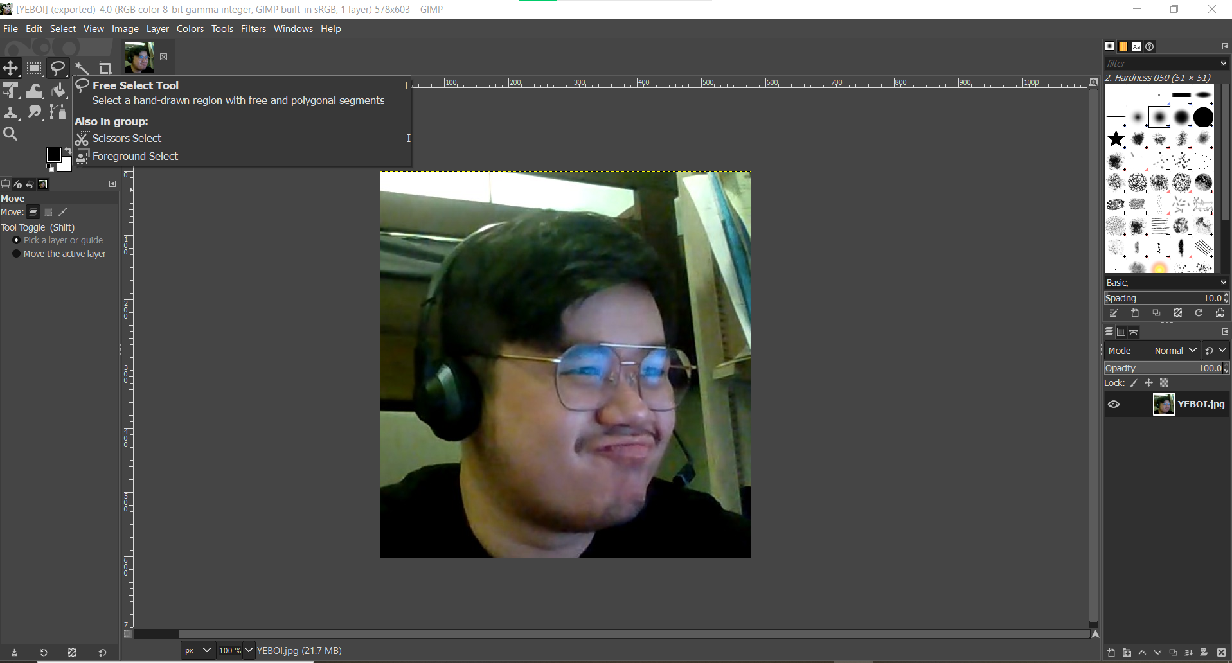
Task: Select the Crop tool
Action: 105,68
